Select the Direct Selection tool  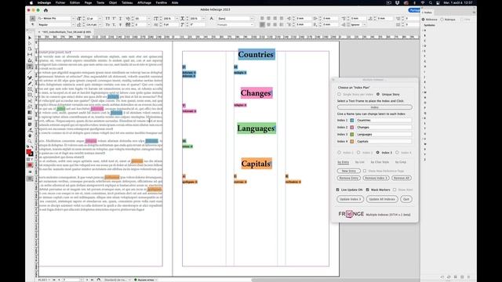tap(30, 44)
